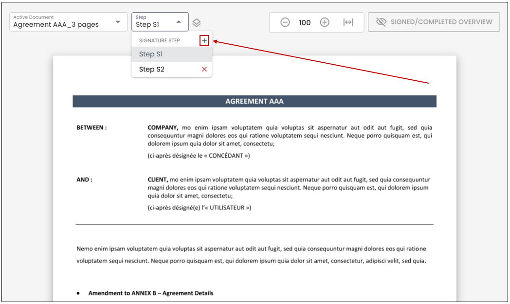The width and height of the screenshot is (510, 304).
Task: Select Step S1 in the list
Action: 171,54
